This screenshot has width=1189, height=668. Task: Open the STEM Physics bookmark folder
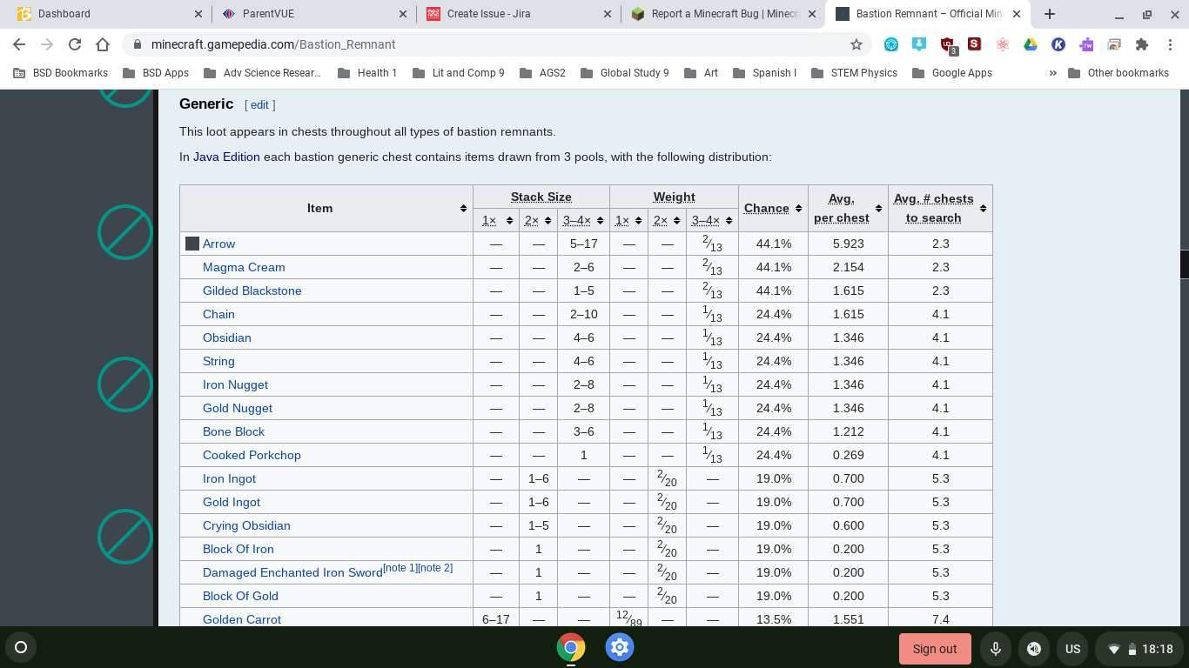coord(854,73)
